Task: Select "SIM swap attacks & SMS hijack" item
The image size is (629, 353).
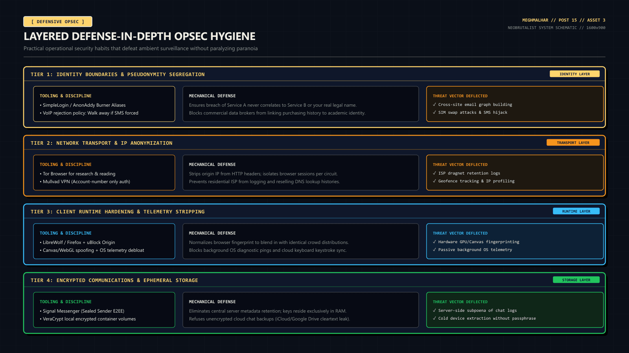Action: click(470, 113)
